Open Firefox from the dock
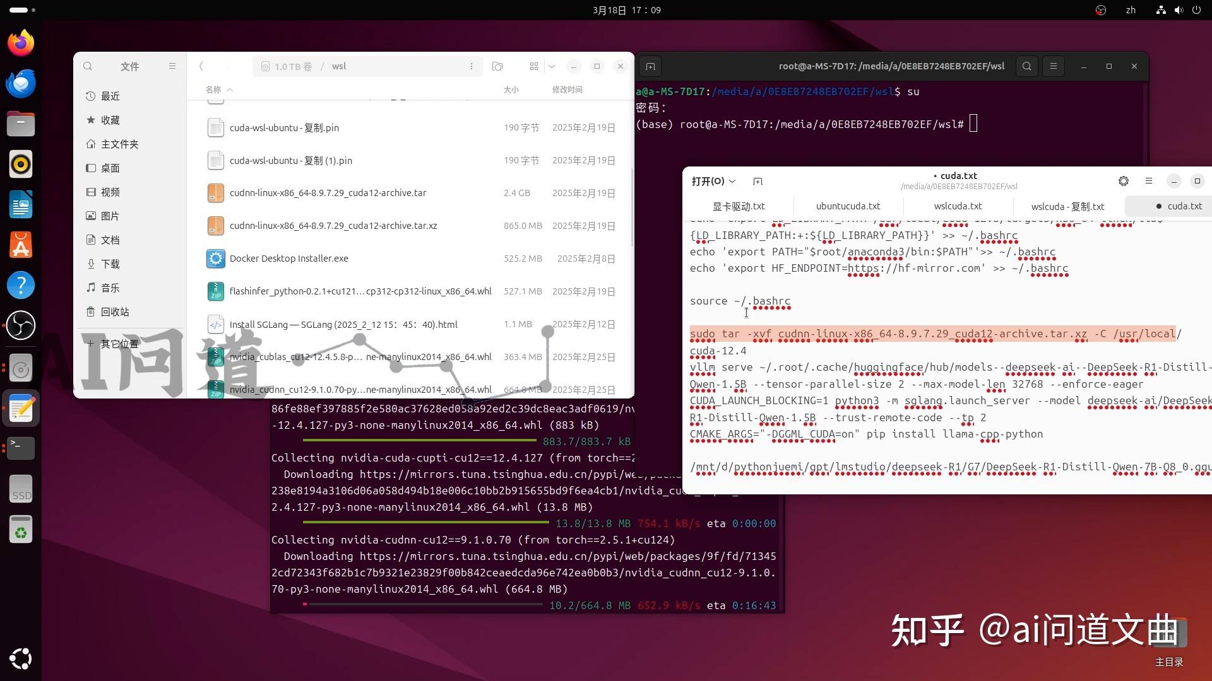This screenshot has width=1212, height=681. pos(21,44)
